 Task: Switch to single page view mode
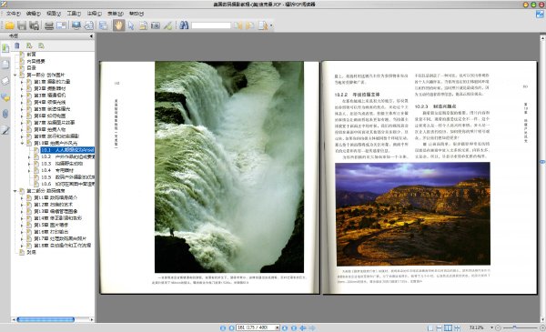click(430, 327)
